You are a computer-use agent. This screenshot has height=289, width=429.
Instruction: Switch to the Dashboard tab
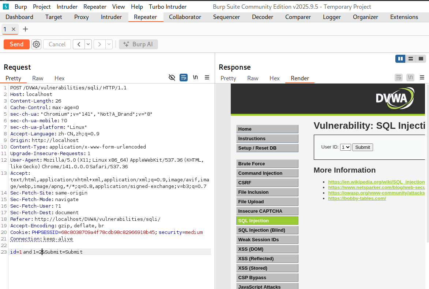19,17
